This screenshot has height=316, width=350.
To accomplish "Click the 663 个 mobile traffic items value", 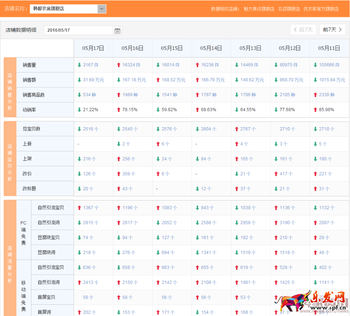I will [168, 268].
